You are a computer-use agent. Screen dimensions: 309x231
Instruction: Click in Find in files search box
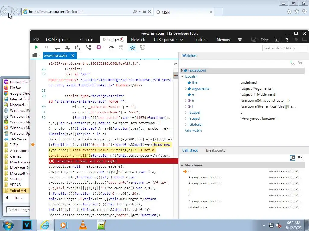(284, 48)
